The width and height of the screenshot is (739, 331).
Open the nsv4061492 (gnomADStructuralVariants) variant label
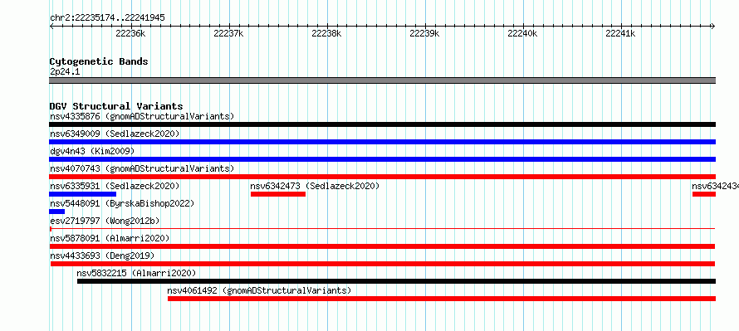pyautogui.click(x=259, y=290)
